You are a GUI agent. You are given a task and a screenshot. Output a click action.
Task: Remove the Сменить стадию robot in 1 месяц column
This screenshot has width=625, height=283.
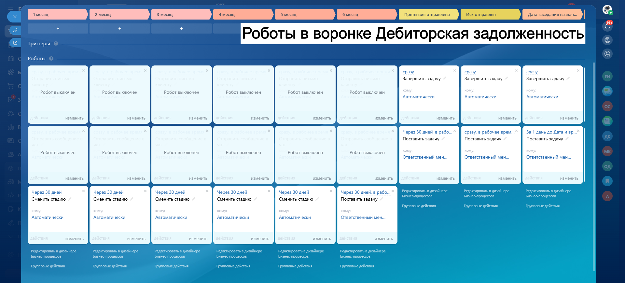(83, 191)
